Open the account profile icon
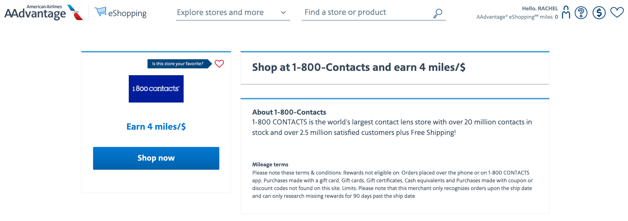Screen dimensions: 628x221 pyautogui.click(x=566, y=13)
